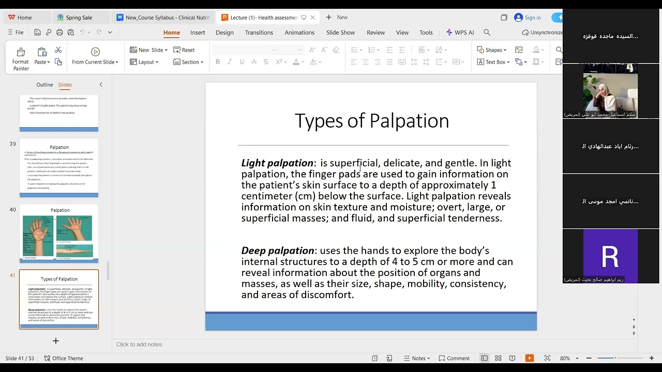This screenshot has height=372, width=662.
Task: Toggle Align Right paragraph alignment
Action: 378,62
